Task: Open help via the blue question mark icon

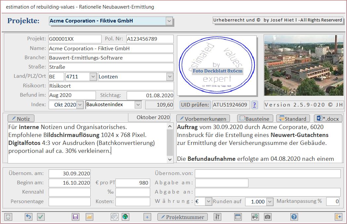Action: tap(294, 217)
